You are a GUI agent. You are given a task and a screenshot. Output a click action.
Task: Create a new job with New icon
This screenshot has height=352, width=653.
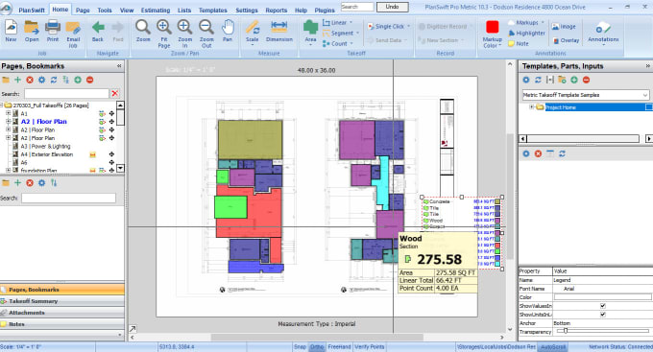coord(11,32)
